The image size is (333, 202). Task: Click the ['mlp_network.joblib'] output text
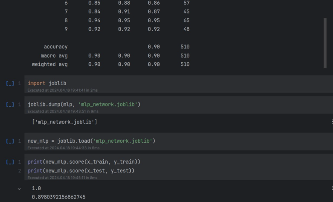point(65,122)
